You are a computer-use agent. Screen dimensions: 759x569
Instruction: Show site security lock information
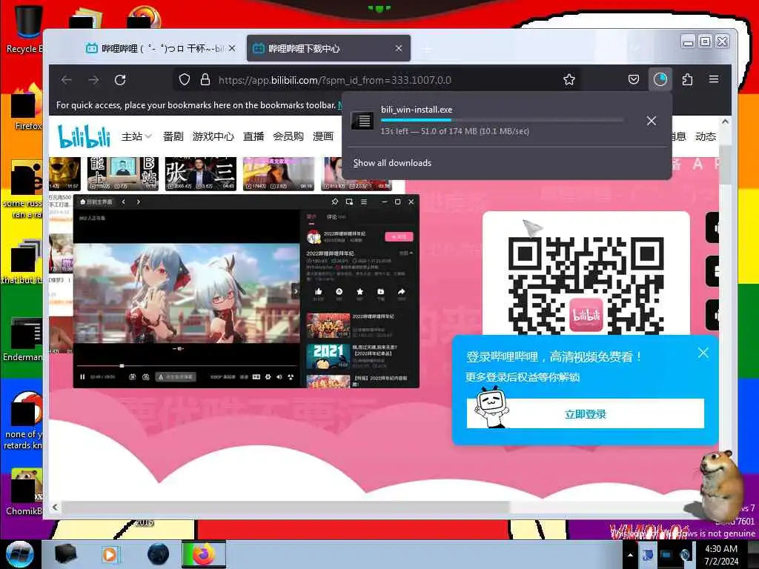(x=205, y=80)
